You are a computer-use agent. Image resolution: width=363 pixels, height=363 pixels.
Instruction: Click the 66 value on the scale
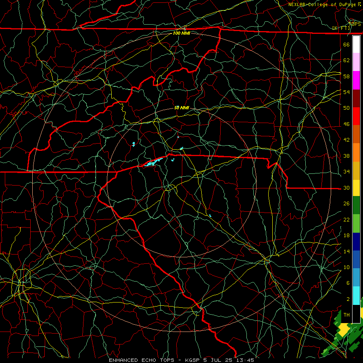coord(346,44)
